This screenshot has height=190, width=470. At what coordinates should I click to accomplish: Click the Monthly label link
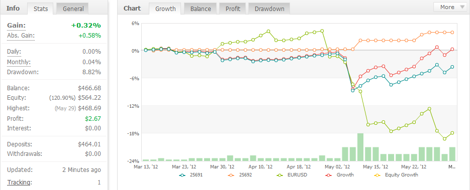coord(19,62)
